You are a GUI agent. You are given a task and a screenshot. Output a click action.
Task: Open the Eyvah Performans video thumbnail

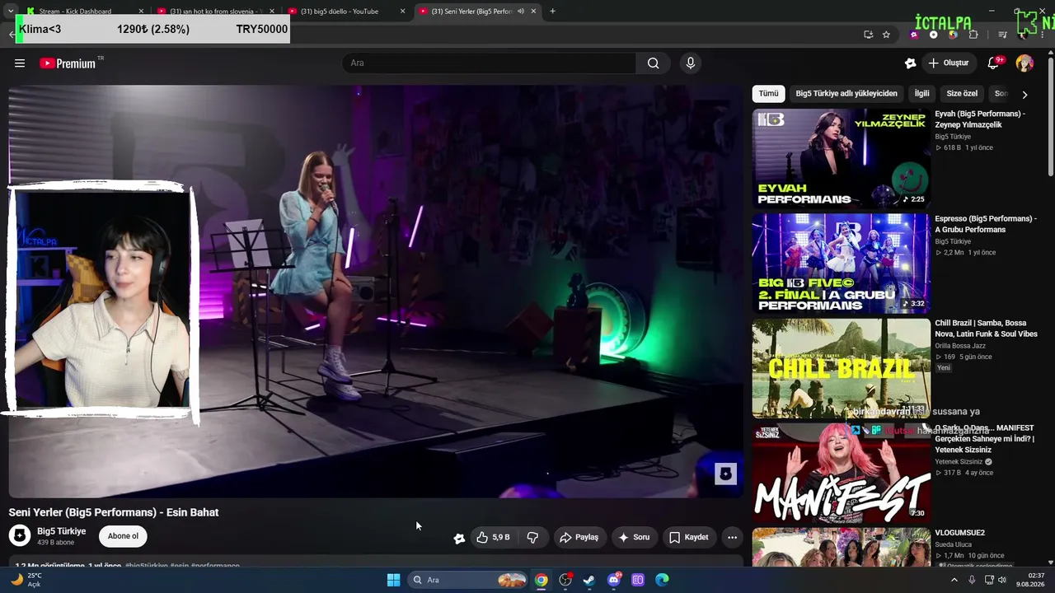[841, 158]
